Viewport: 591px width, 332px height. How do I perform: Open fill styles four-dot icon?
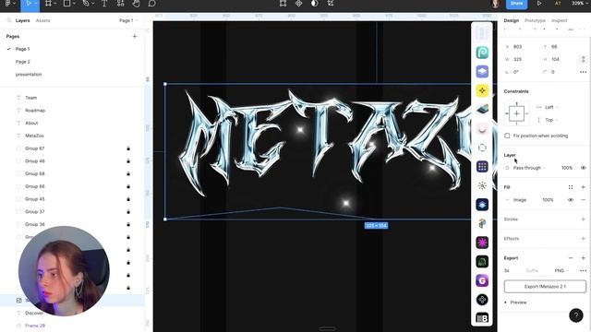(571, 187)
